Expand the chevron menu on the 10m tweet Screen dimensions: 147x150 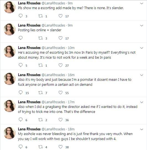(x=142, y=48)
